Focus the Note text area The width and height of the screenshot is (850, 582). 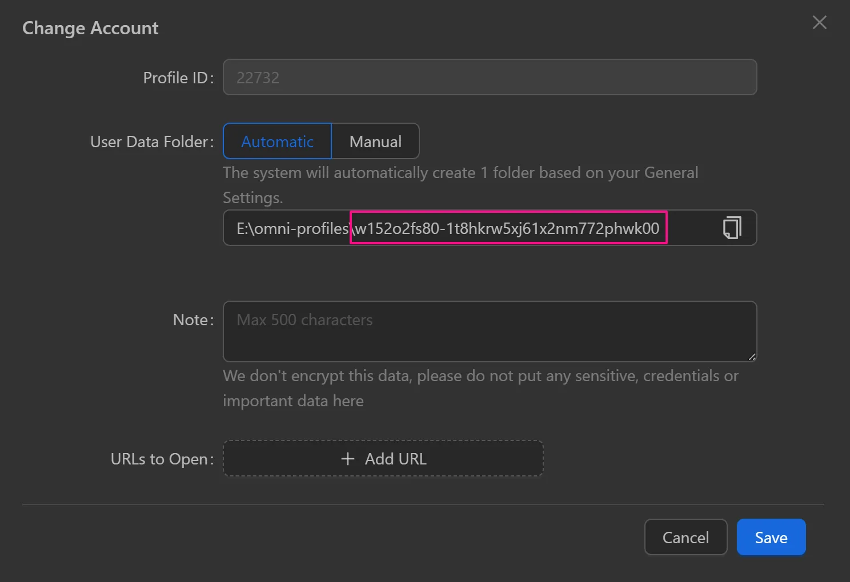489,332
